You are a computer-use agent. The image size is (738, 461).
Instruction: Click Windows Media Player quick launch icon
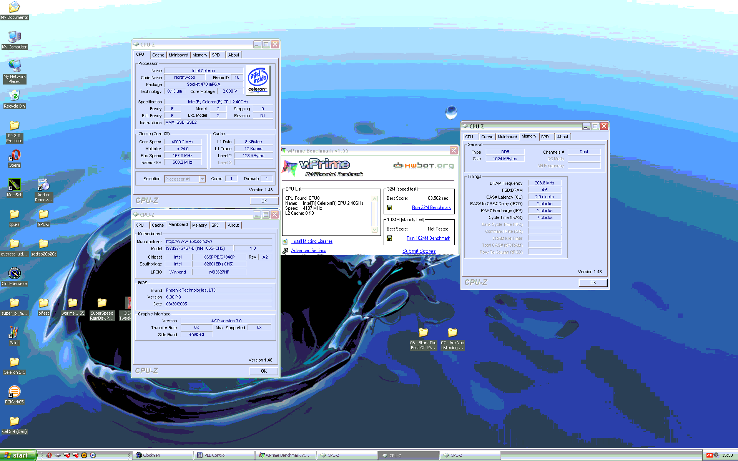[93, 455]
